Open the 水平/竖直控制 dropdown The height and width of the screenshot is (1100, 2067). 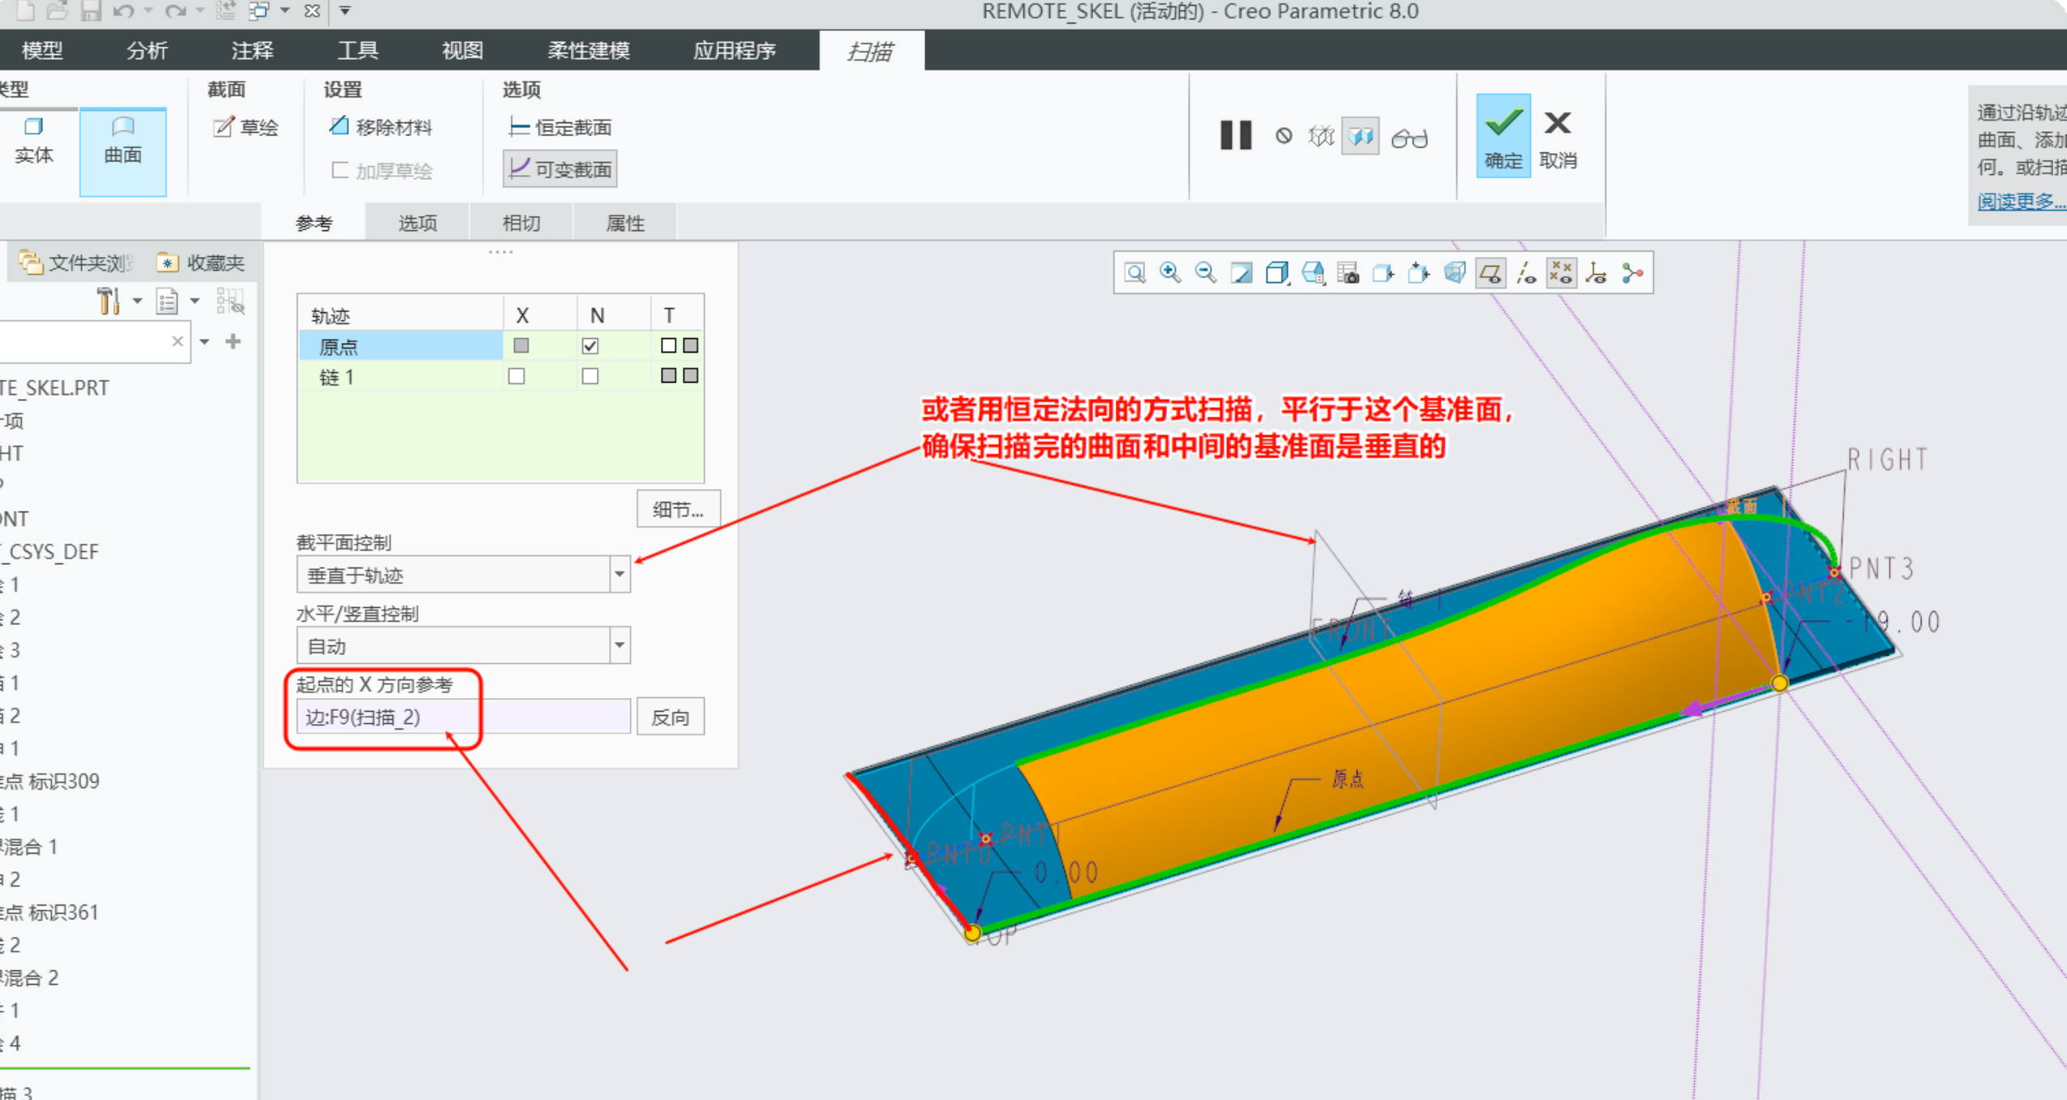(x=619, y=645)
